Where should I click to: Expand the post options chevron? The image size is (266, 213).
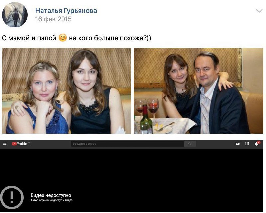click(259, 11)
